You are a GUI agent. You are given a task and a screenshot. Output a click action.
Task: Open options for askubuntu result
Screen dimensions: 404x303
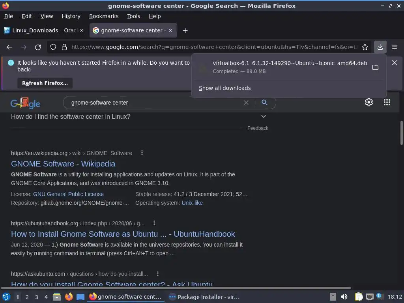pos(158,274)
